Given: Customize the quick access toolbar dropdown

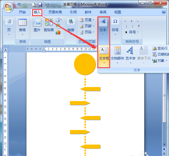Looking at the screenshot, I should point(48,5).
